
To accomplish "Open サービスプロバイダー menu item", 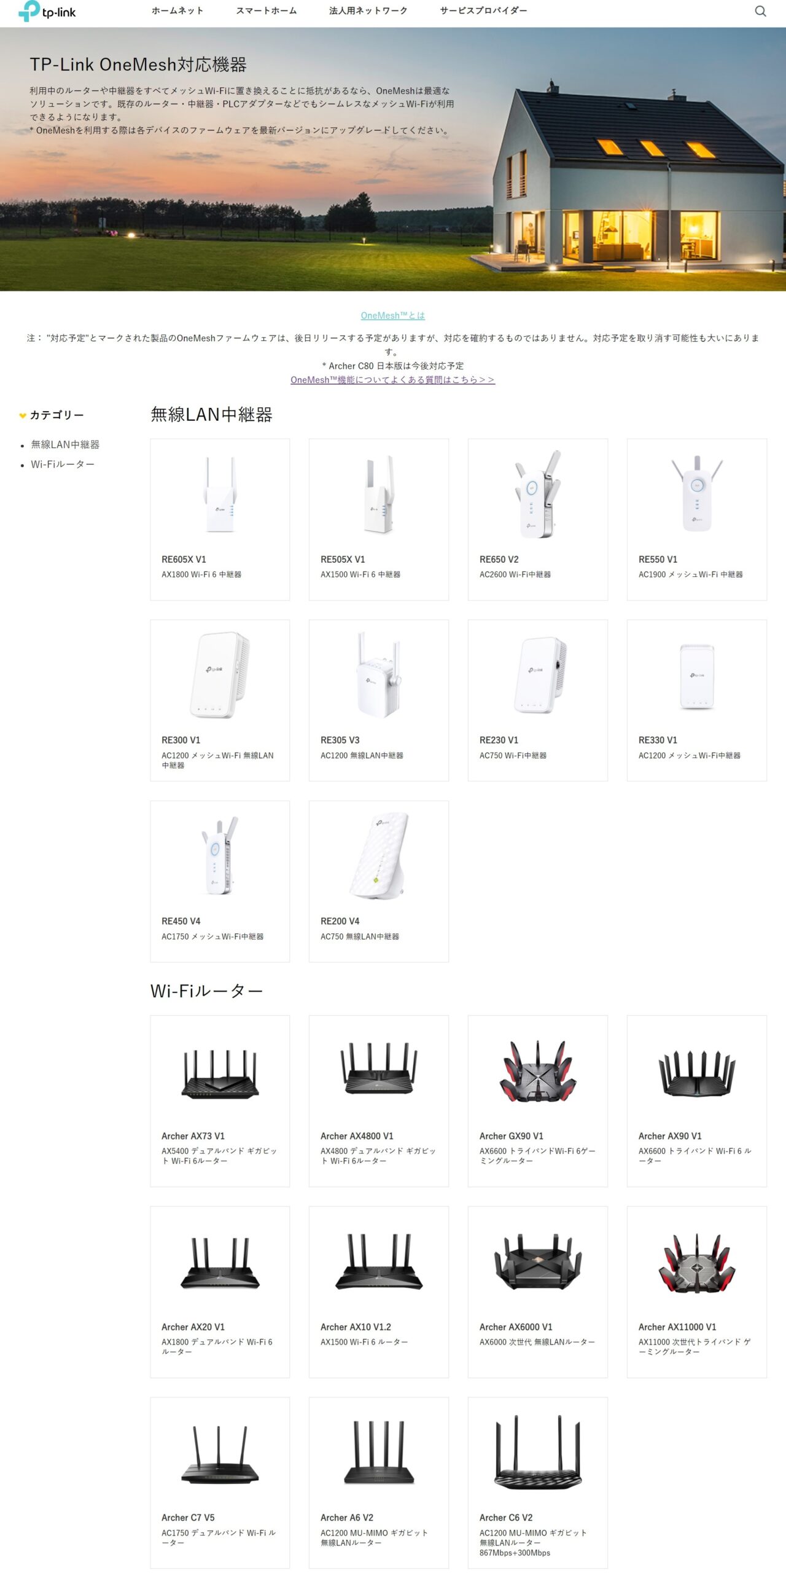I will pyautogui.click(x=483, y=11).
